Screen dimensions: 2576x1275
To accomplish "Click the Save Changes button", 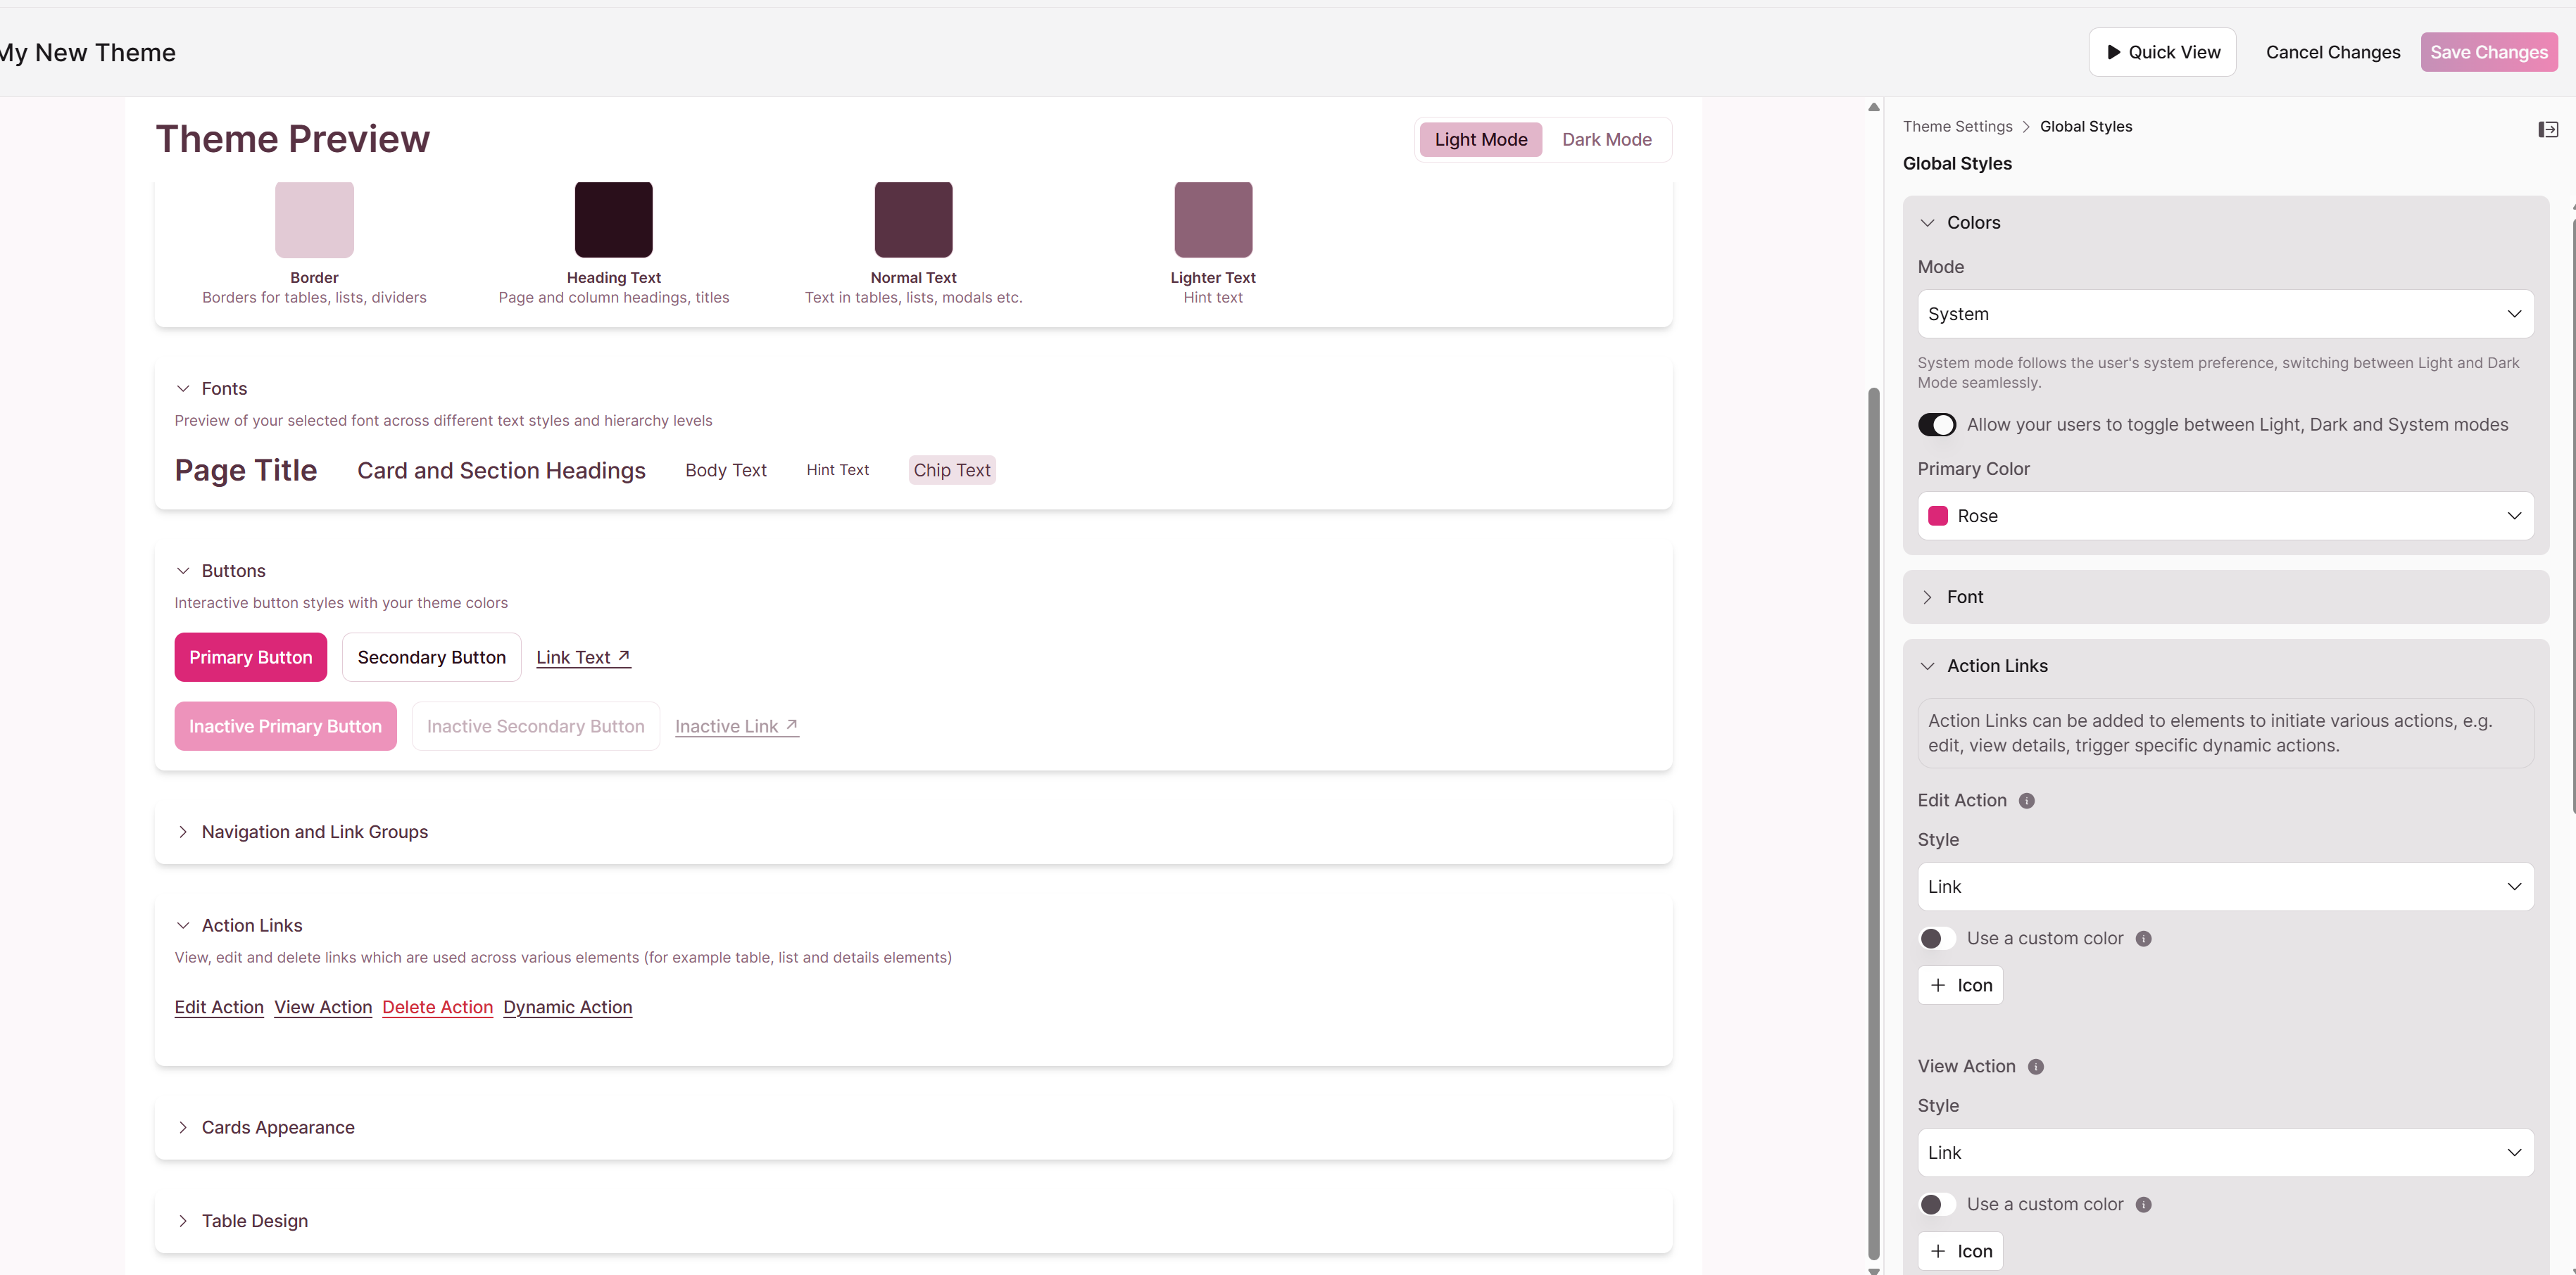I will tap(2488, 52).
